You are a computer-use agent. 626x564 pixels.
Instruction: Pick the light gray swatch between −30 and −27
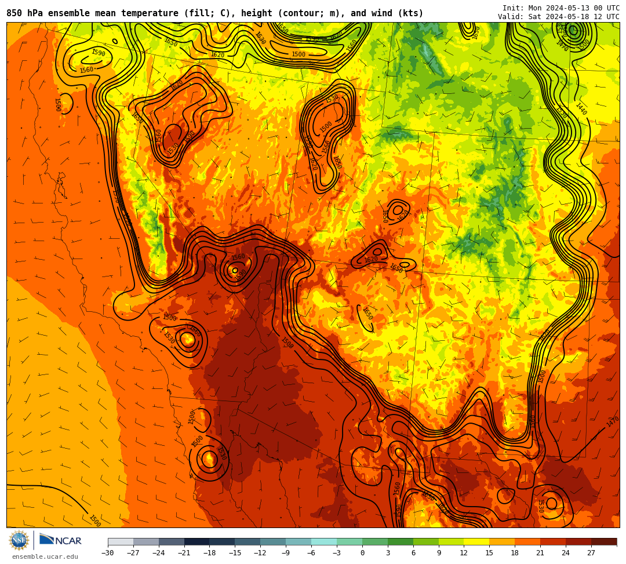[121, 541]
